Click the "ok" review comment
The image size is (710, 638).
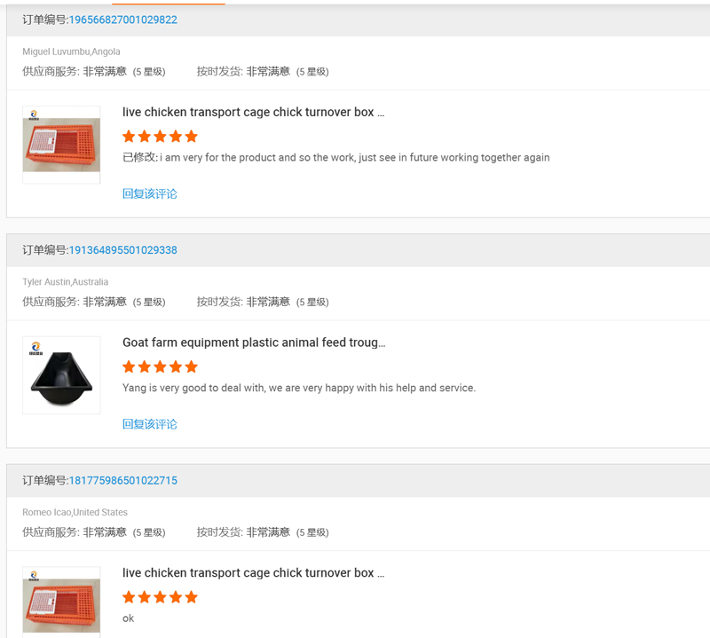click(128, 618)
